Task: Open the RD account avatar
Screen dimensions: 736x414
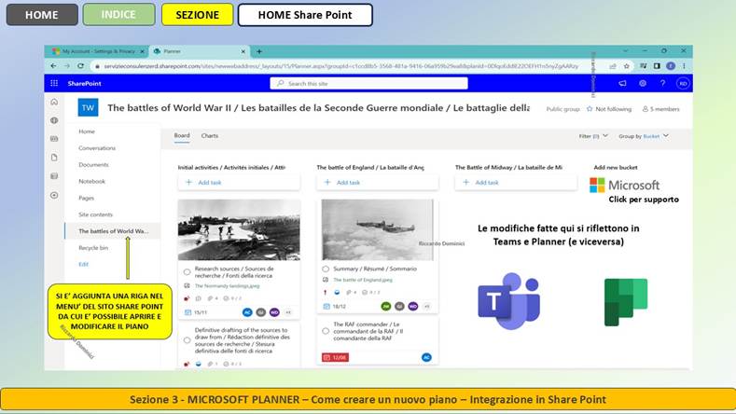Action: pos(683,84)
